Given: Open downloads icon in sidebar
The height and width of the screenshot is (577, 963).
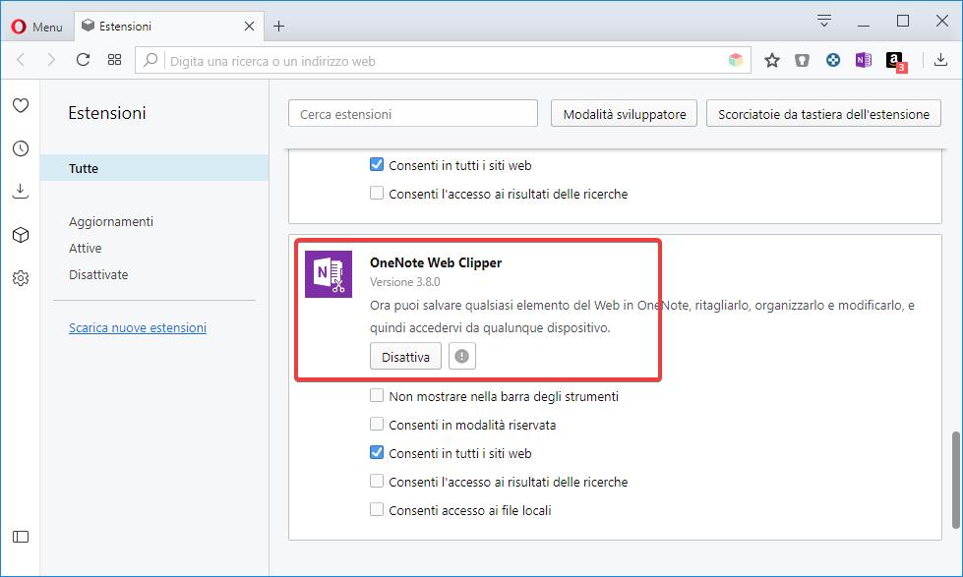Looking at the screenshot, I should point(21,191).
